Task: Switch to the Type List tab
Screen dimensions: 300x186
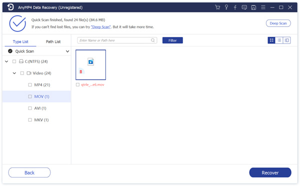Action: point(20,41)
